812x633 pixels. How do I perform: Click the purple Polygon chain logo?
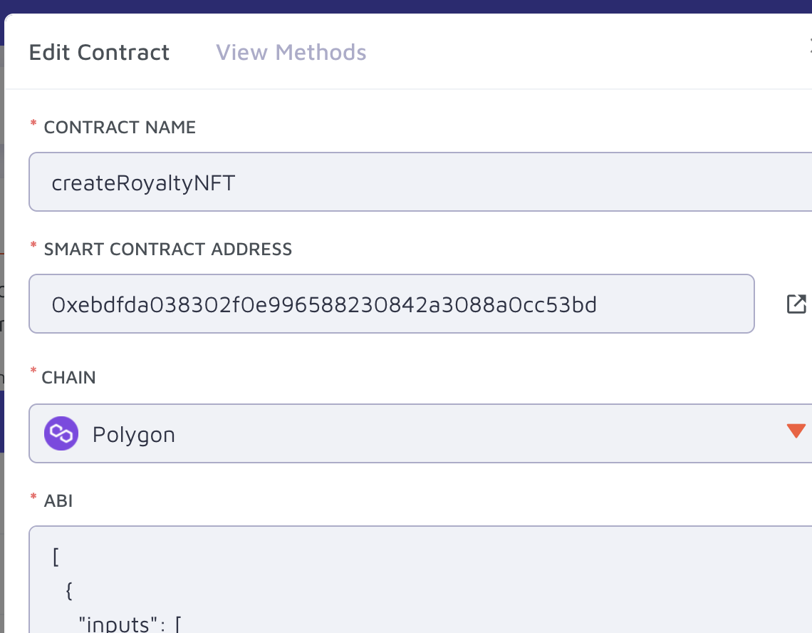61,433
